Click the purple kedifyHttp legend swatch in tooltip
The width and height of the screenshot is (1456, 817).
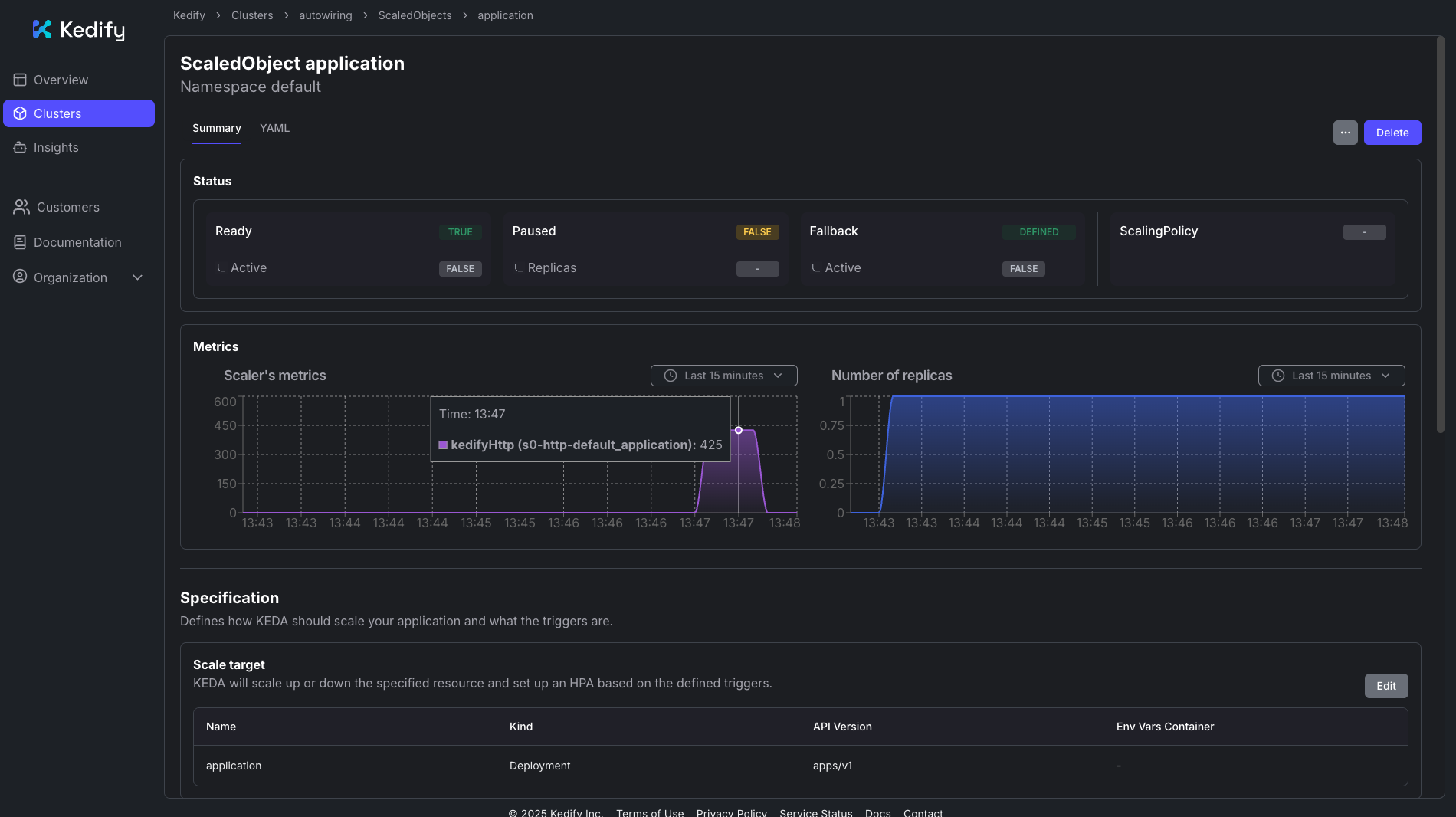tap(443, 445)
